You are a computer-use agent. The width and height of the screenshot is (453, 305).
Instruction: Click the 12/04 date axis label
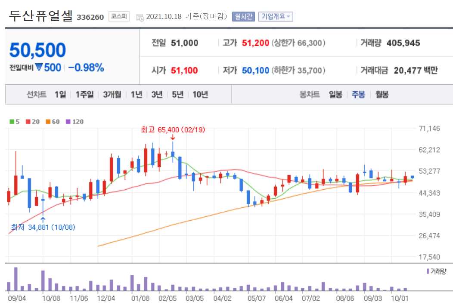106,298
